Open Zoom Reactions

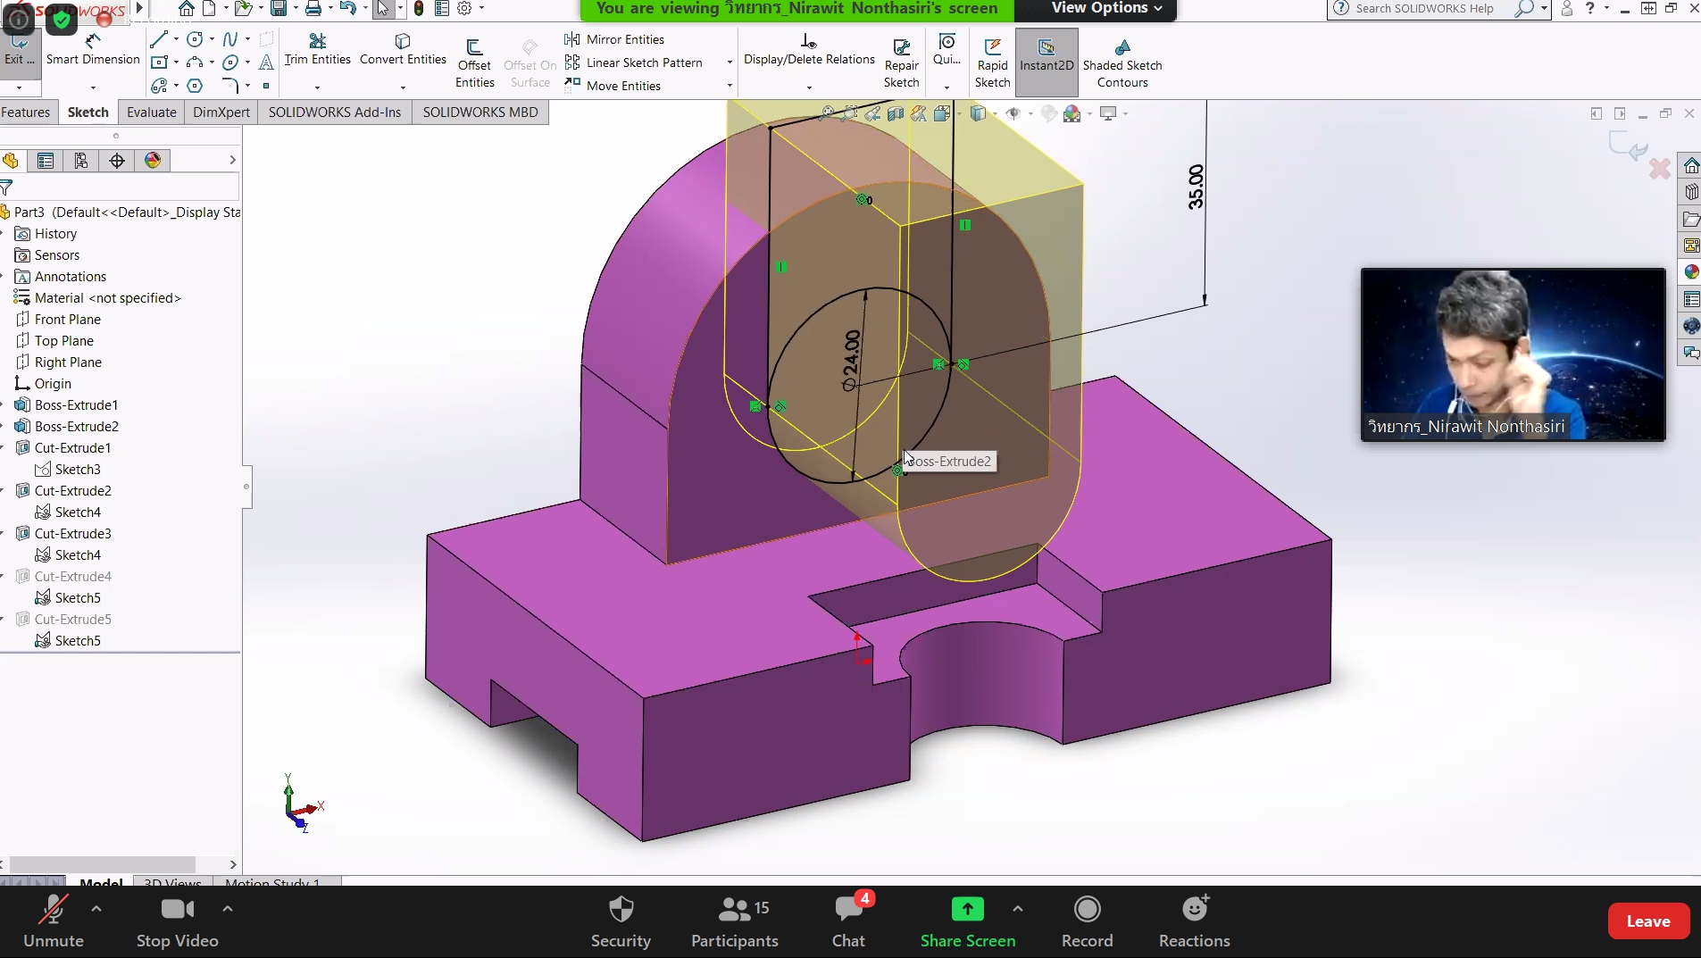coord(1194,921)
